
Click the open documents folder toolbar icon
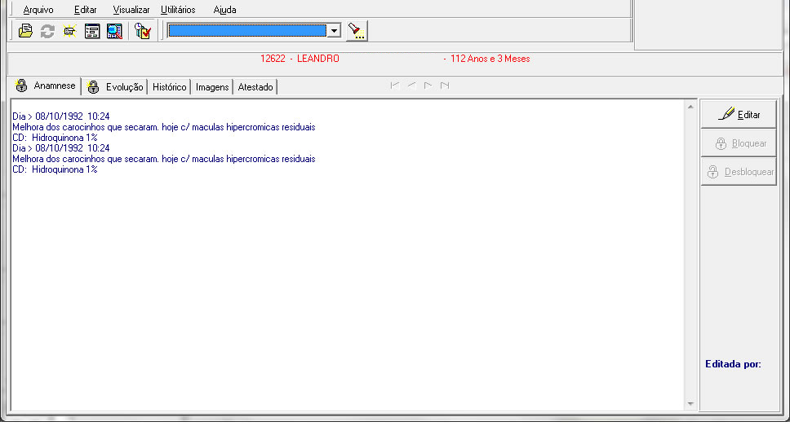(25, 31)
